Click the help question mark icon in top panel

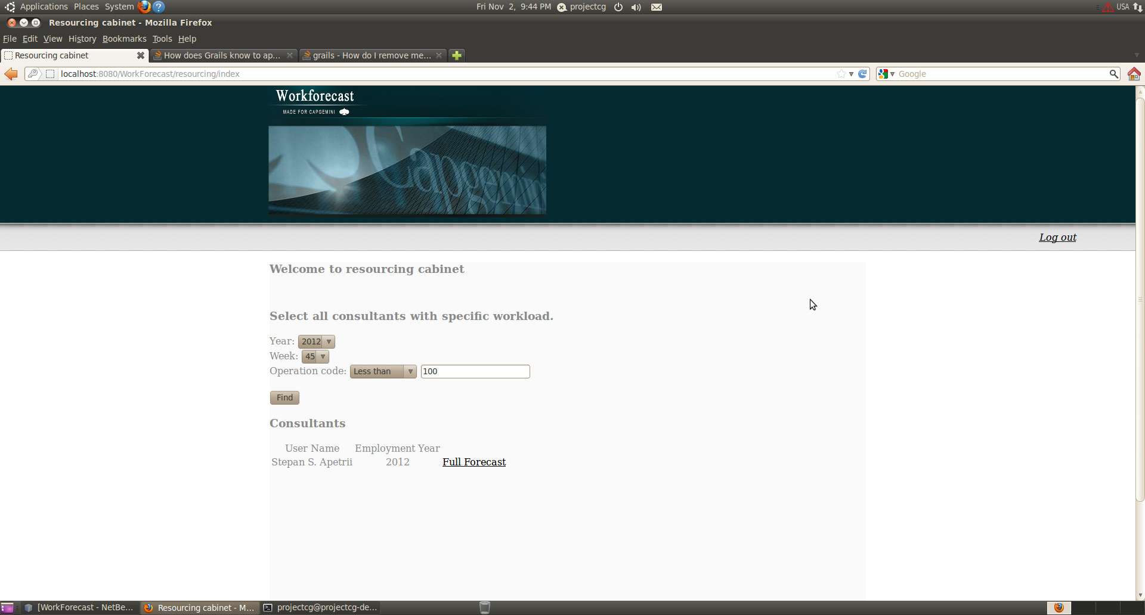159,7
